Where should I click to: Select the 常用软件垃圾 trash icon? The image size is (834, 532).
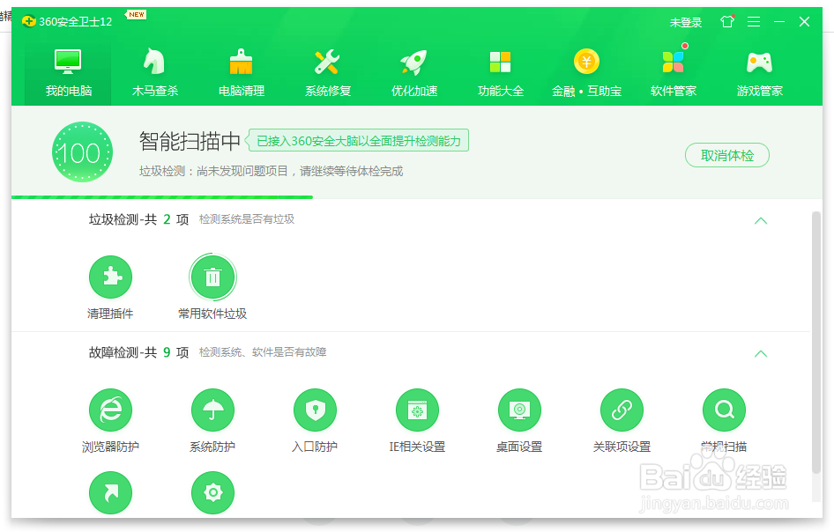click(212, 276)
